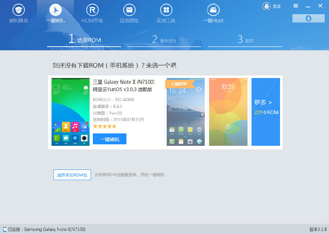Open the download manager arrow button
The height and width of the screenshot is (234, 329).
[x=308, y=18]
